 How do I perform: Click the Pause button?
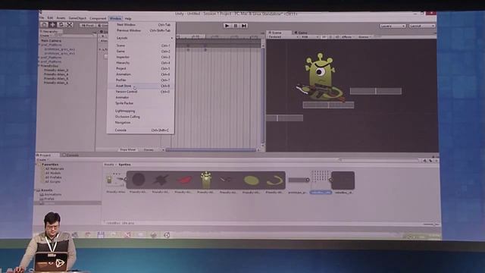pyautogui.click(x=236, y=26)
